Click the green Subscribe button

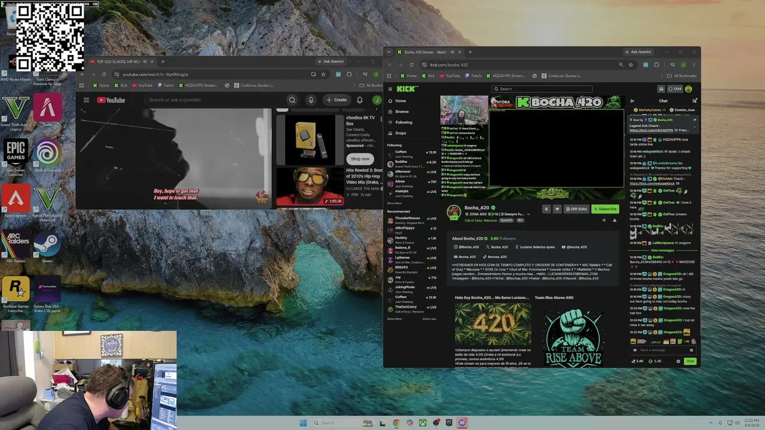605,209
